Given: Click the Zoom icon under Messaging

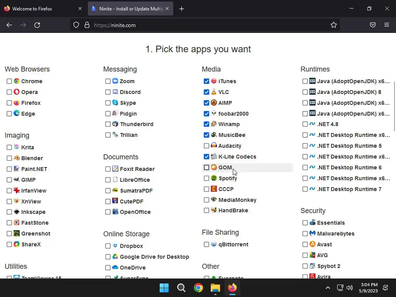Looking at the screenshot, I should coord(115,81).
